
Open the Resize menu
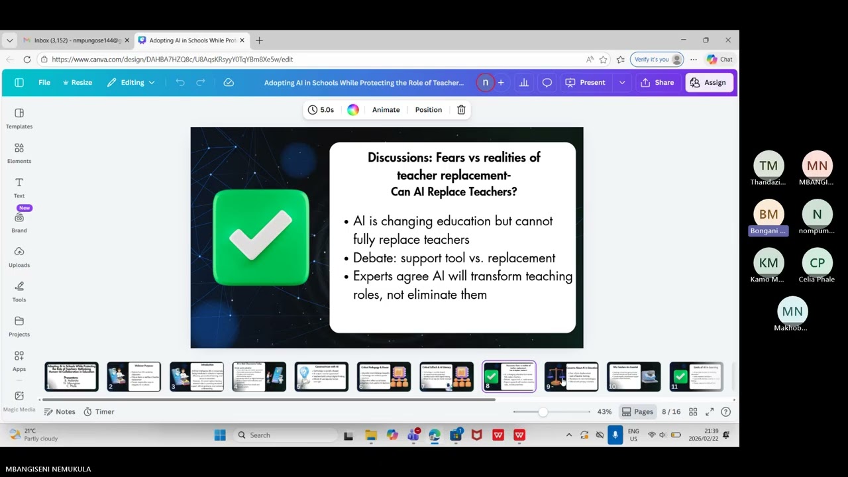click(x=77, y=83)
